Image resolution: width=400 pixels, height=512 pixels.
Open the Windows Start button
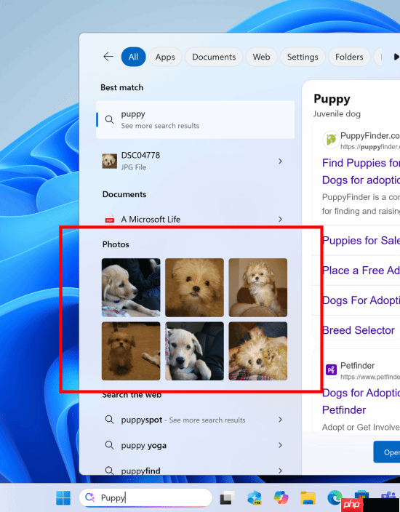point(63,497)
